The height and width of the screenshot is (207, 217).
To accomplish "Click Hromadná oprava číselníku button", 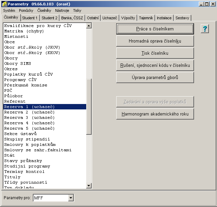I will tap(155, 41).
